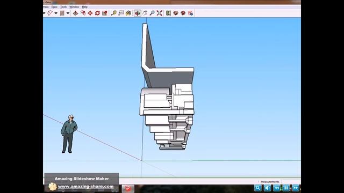The width and height of the screenshot is (344, 193).
Task: Click the Extension Warehouse icon
Action: 190,13
